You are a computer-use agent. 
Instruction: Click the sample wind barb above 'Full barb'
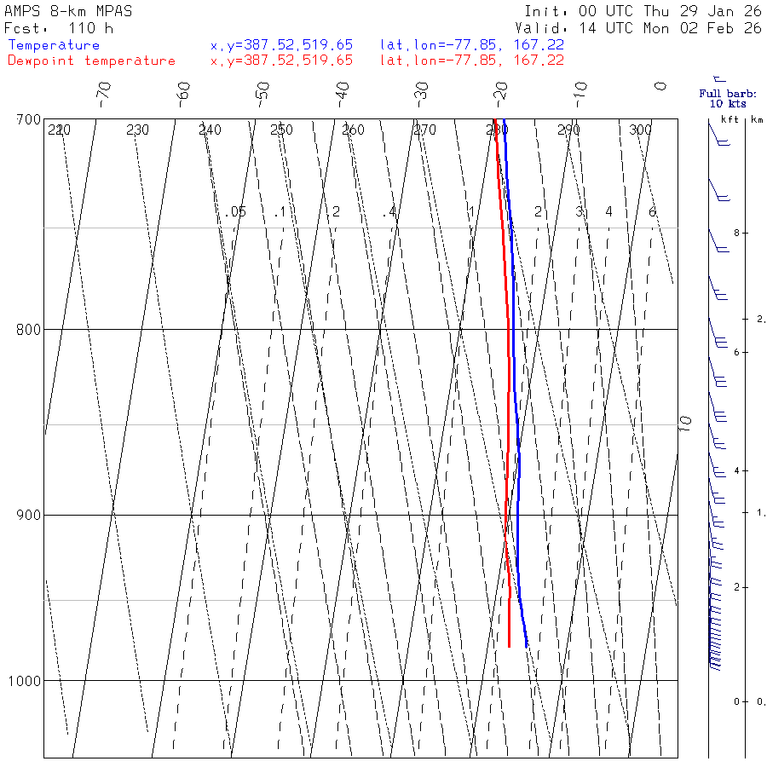pos(719,78)
